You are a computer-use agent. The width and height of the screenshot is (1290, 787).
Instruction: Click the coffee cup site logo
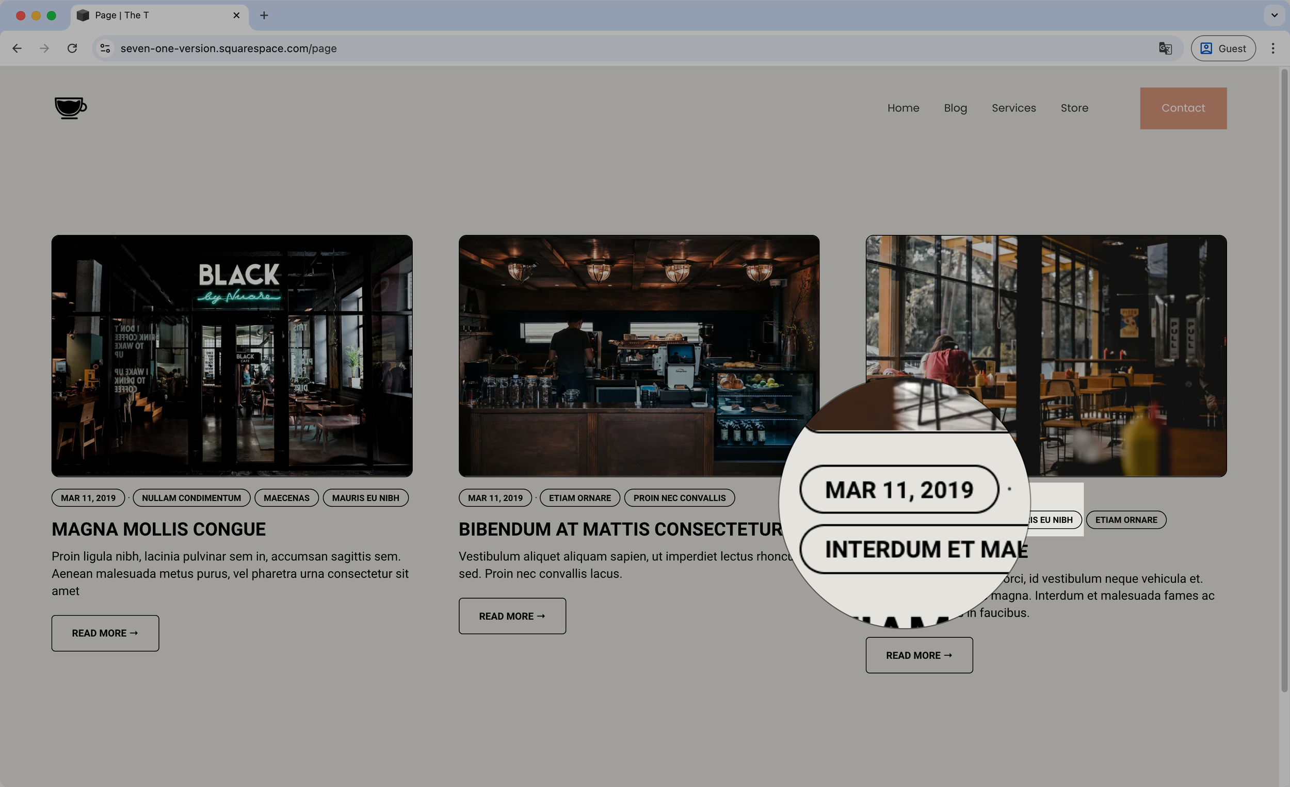click(71, 108)
